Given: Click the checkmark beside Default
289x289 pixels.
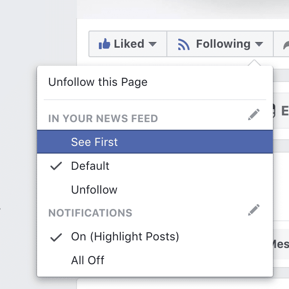Looking at the screenshot, I should [56, 166].
